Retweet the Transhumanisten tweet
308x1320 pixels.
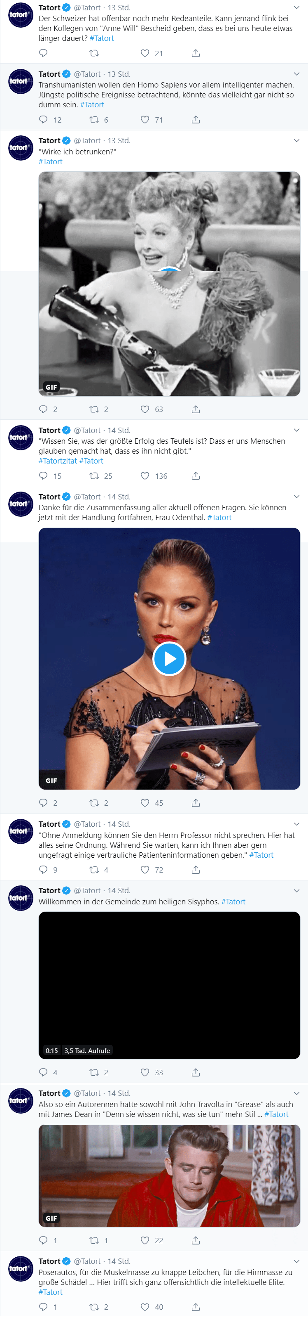point(94,120)
